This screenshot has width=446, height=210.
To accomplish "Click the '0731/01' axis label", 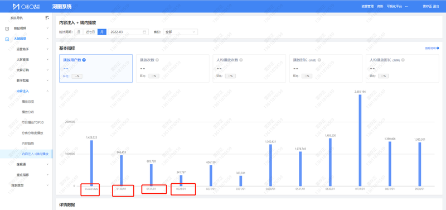I will (x=360, y=189).
